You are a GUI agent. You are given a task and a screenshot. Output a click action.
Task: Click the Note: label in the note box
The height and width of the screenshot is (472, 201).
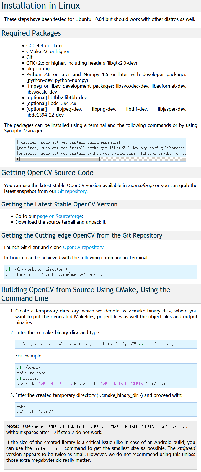pos(13,426)
